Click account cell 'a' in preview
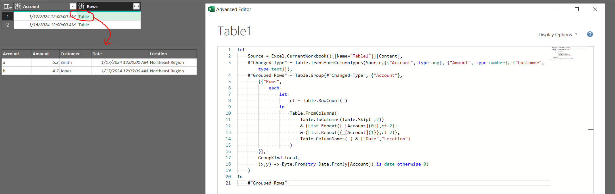615x194 pixels. click(x=17, y=62)
